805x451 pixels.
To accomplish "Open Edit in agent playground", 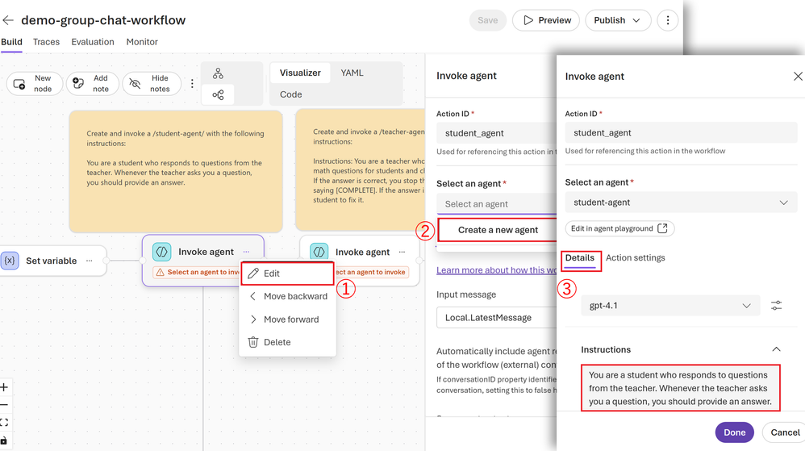I will pyautogui.click(x=619, y=228).
